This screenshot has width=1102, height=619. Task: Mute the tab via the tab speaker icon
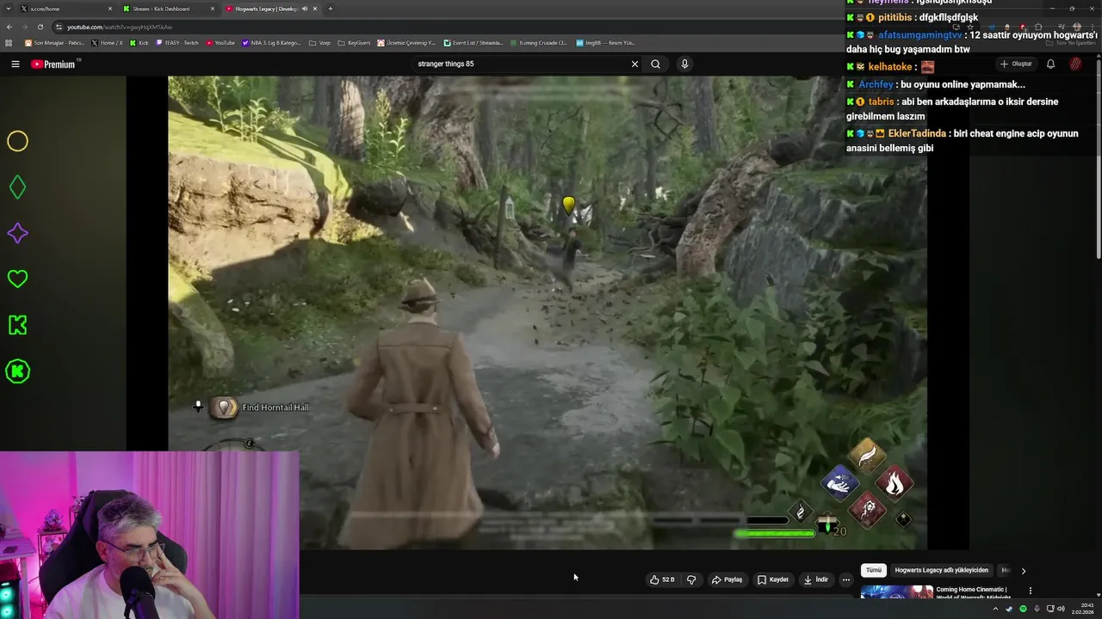point(304,9)
